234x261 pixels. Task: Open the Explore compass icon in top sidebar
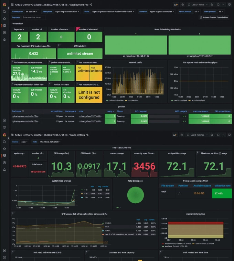tap(4, 33)
